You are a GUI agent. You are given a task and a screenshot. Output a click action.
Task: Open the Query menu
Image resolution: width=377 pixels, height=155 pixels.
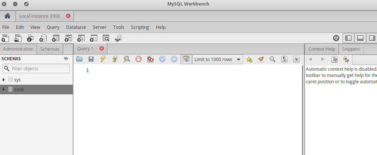(x=53, y=27)
